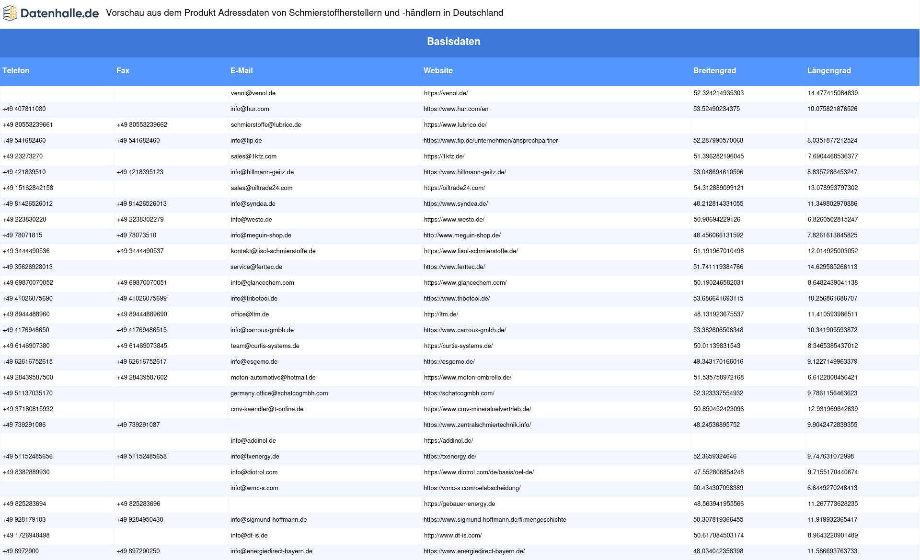Open https://txenergy.de/ link
This screenshot has height=560, width=920.
click(450, 457)
